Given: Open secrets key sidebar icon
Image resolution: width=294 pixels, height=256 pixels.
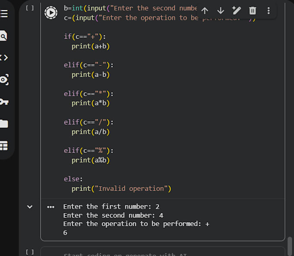Looking at the screenshot, I should [4, 102].
